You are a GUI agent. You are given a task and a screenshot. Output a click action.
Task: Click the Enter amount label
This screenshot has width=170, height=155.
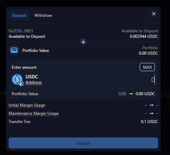(x=24, y=67)
